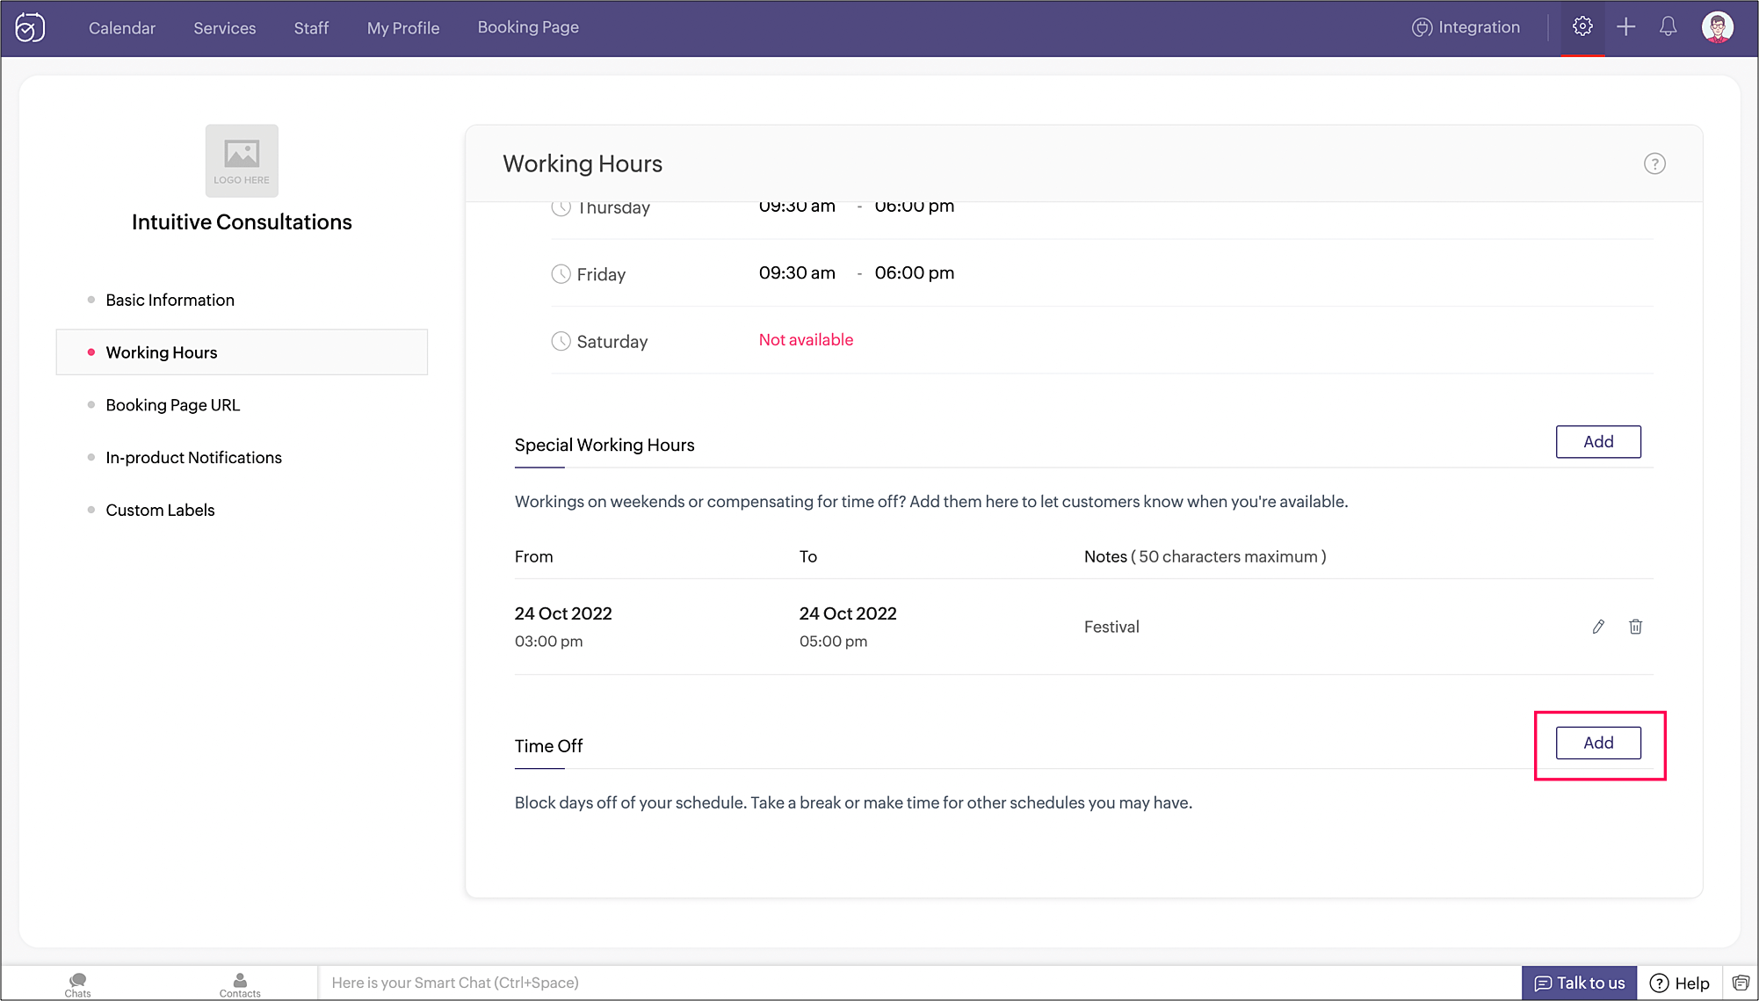Click the Zoho Bookings logo icon
Screen dimensions: 1759x1001
pos(30,28)
